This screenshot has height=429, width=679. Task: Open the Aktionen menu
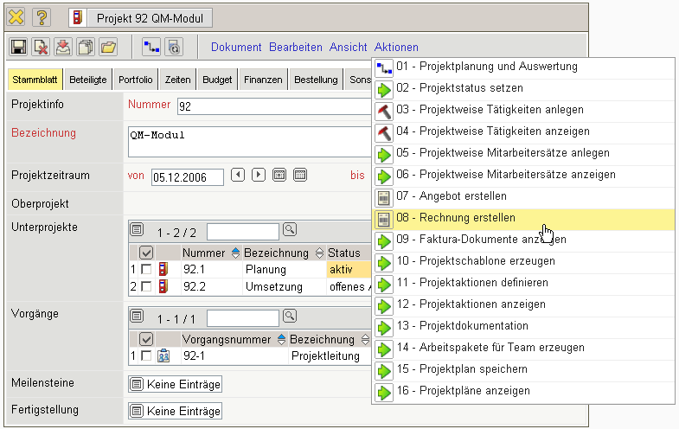(396, 48)
